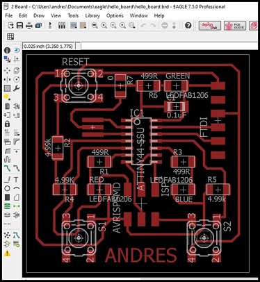Click the coordinate display 0.025 inch (3.350 1.775)
The height and width of the screenshot is (282, 260).
click(49, 46)
